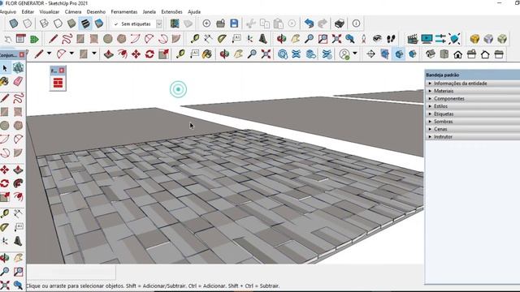Image resolution: width=520 pixels, height=292 pixels.
Task: Toggle X-Ray face style
Action: pyautogui.click(x=13, y=24)
